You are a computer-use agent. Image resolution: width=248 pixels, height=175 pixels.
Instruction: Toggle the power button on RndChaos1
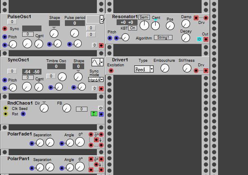tap(101, 108)
